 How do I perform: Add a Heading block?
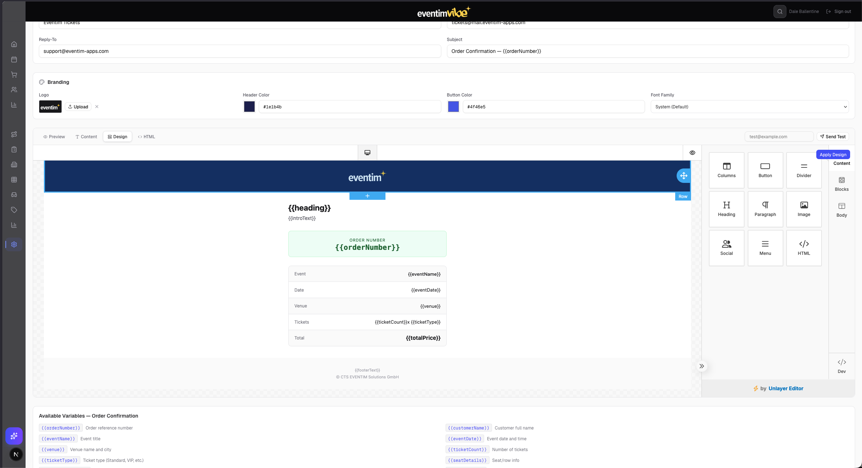click(727, 209)
